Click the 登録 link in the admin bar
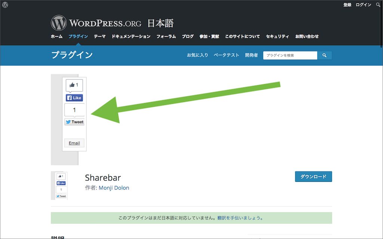383x239 pixels. [347, 4]
